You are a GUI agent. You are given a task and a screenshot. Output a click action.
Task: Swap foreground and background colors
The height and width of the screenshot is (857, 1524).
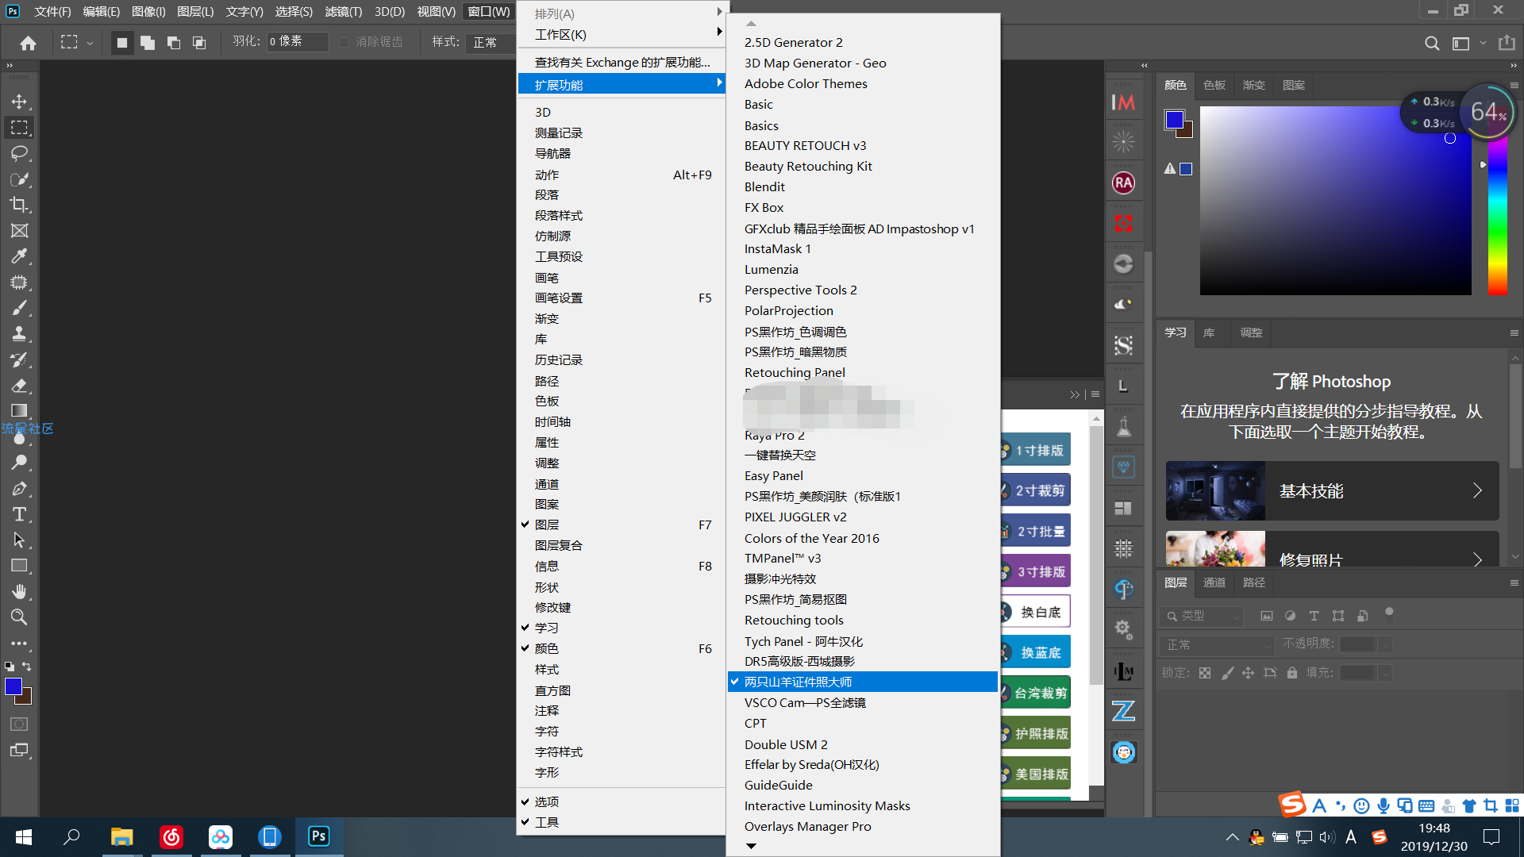tap(27, 667)
